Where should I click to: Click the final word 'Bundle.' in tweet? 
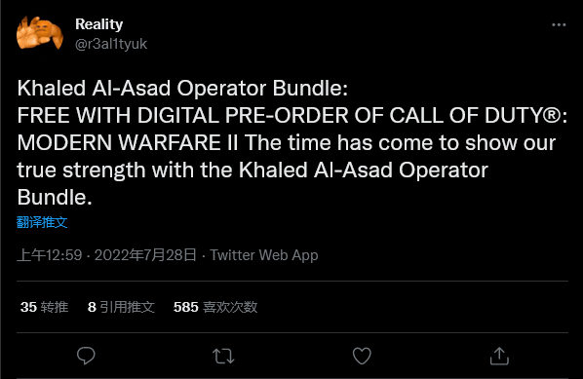(55, 197)
